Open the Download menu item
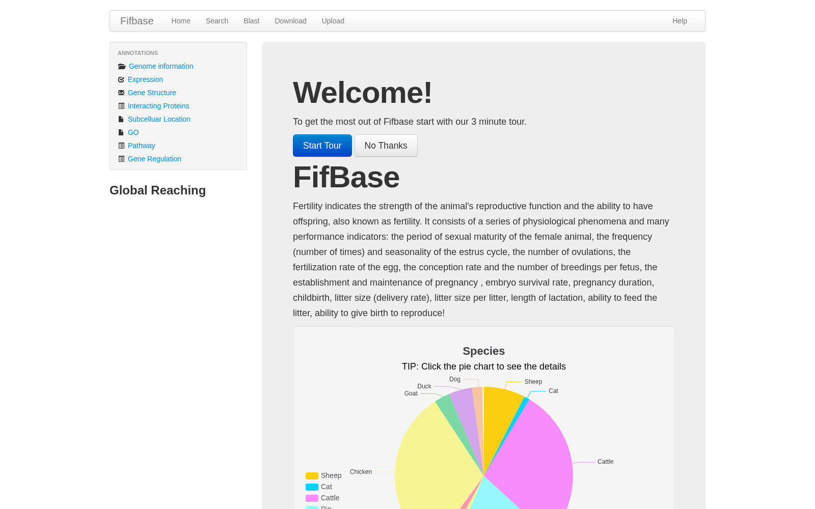The width and height of the screenshot is (815, 509). pyautogui.click(x=290, y=21)
